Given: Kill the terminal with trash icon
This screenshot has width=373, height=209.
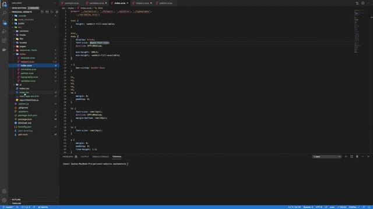Looking at the screenshot, I should tap(357, 157).
